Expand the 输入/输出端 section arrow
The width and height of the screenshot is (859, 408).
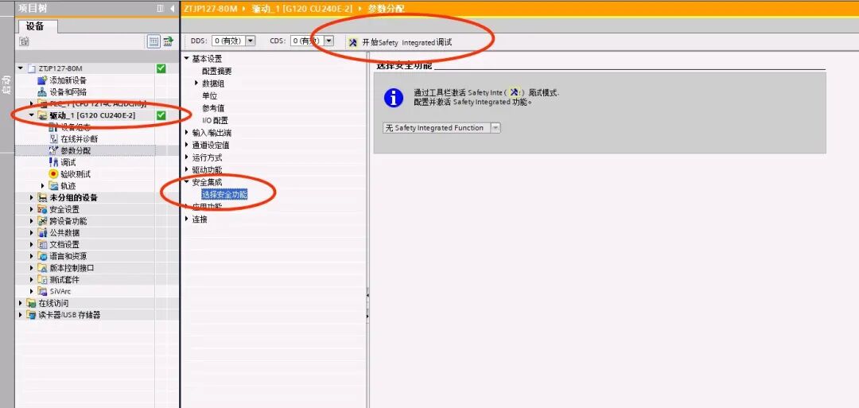click(x=186, y=133)
